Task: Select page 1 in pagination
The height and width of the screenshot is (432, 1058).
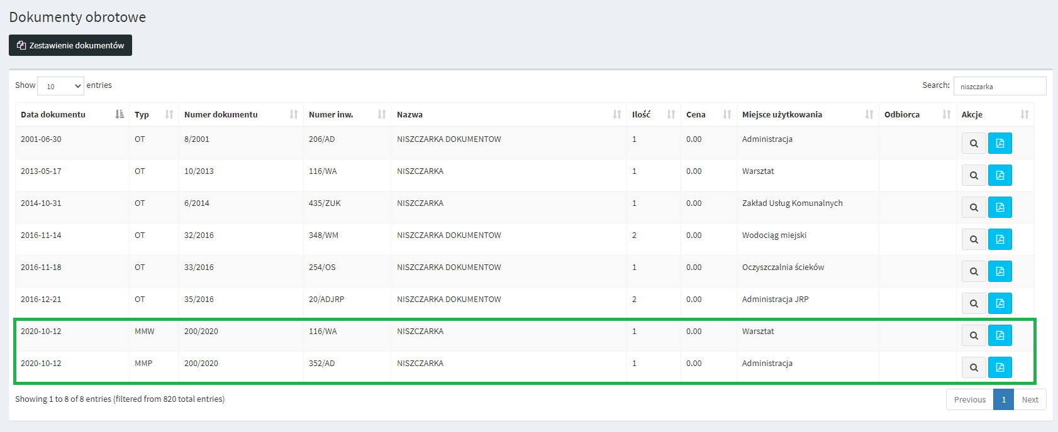Action: pyautogui.click(x=1003, y=400)
